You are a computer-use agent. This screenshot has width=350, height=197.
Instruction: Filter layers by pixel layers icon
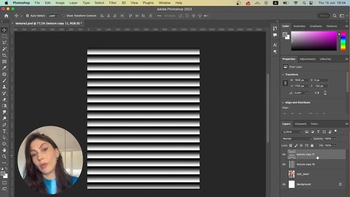click(307, 132)
